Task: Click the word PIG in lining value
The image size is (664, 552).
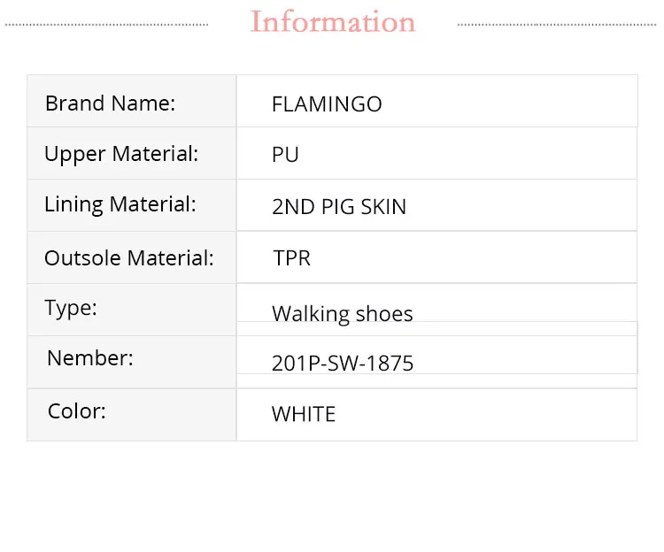Action: (336, 207)
